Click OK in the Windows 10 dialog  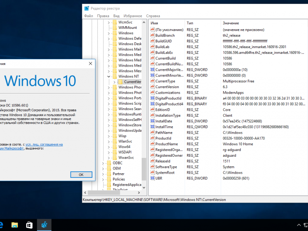click(81, 175)
